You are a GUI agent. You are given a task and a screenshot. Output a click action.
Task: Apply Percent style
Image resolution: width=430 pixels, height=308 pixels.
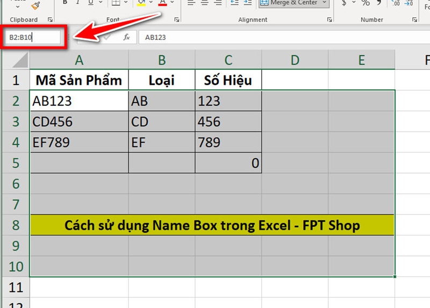pyautogui.click(x=365, y=3)
